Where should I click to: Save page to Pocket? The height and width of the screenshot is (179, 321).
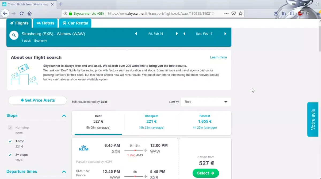click(233, 13)
